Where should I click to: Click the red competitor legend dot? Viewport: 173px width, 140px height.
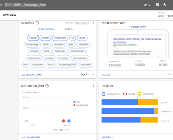pyautogui.click(x=74, y=105)
